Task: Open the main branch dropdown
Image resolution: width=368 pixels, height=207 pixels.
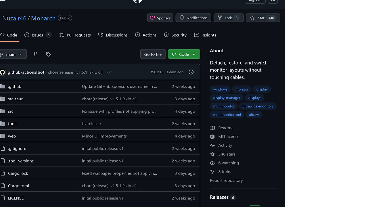Action: coord(13,54)
